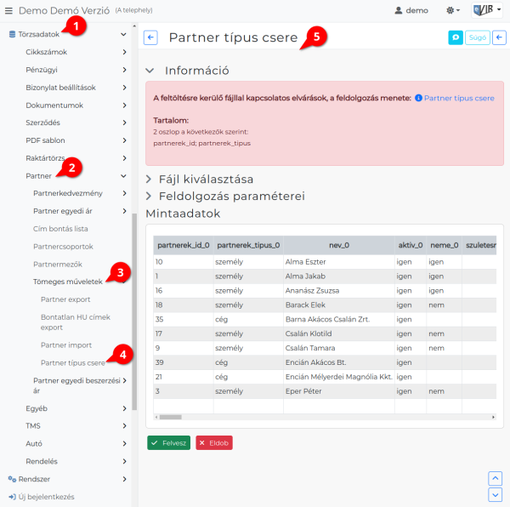Click the red Eldob button
Viewport: 510px width, 507px height.
pyautogui.click(x=213, y=442)
